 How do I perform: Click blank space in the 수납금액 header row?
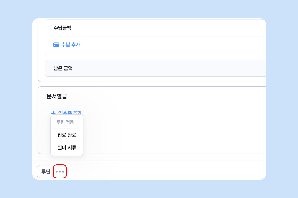(x=170, y=28)
